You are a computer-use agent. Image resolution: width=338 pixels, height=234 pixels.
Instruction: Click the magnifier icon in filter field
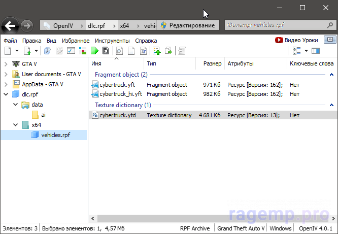[x=330, y=25]
